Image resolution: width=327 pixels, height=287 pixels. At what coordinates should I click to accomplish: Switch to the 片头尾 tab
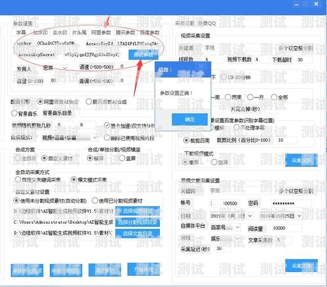coord(79,33)
